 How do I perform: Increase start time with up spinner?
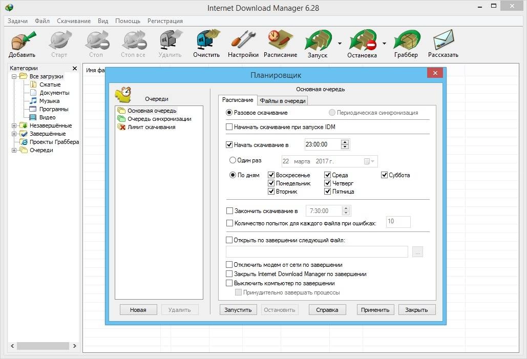(345, 142)
